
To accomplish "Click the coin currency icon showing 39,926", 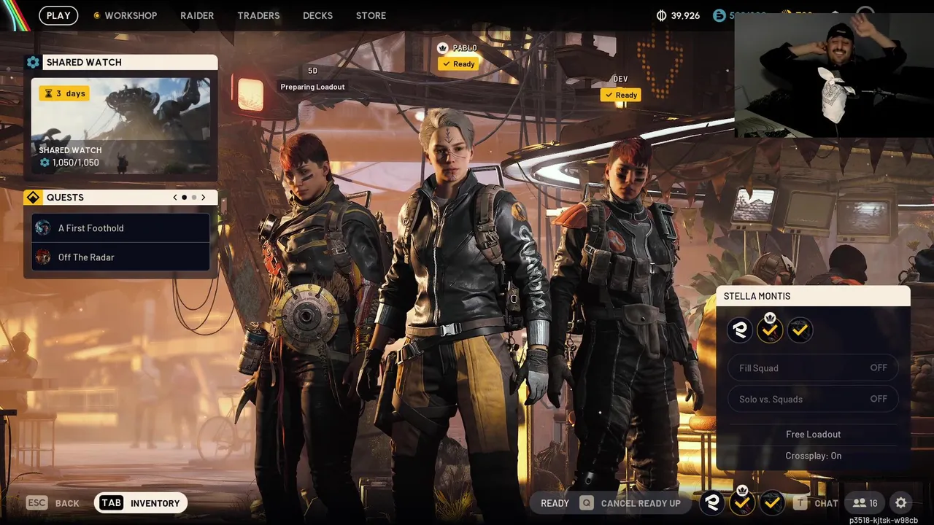I will 662,15.
